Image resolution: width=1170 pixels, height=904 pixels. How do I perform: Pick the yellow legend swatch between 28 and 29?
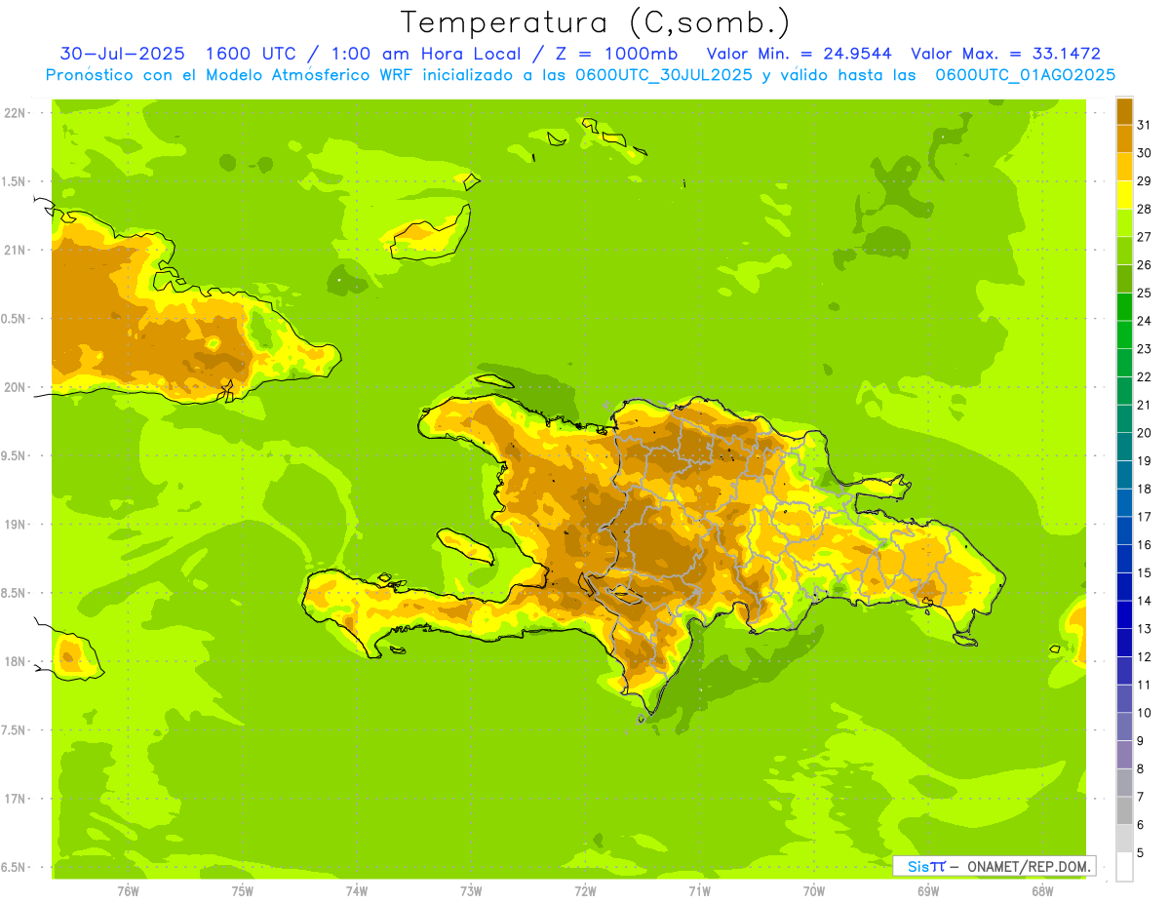[x=1124, y=195]
